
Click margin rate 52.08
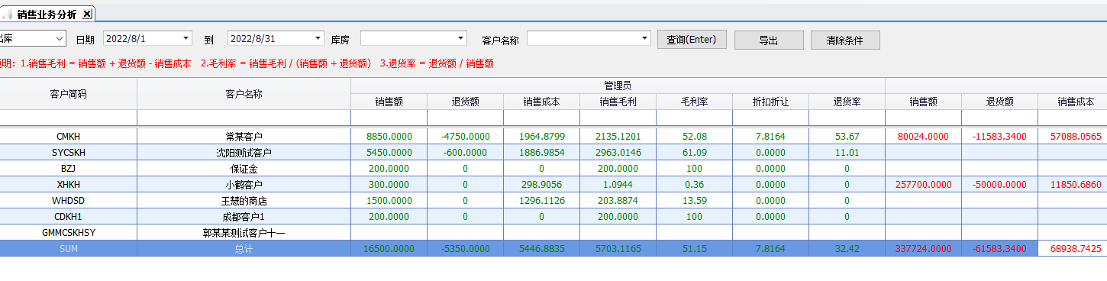point(694,136)
